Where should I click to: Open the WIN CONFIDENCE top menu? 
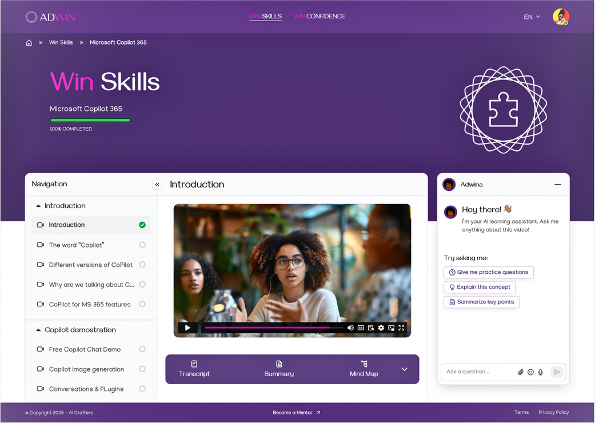319,17
